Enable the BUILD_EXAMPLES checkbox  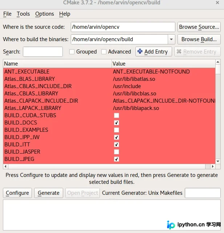coord(117,130)
